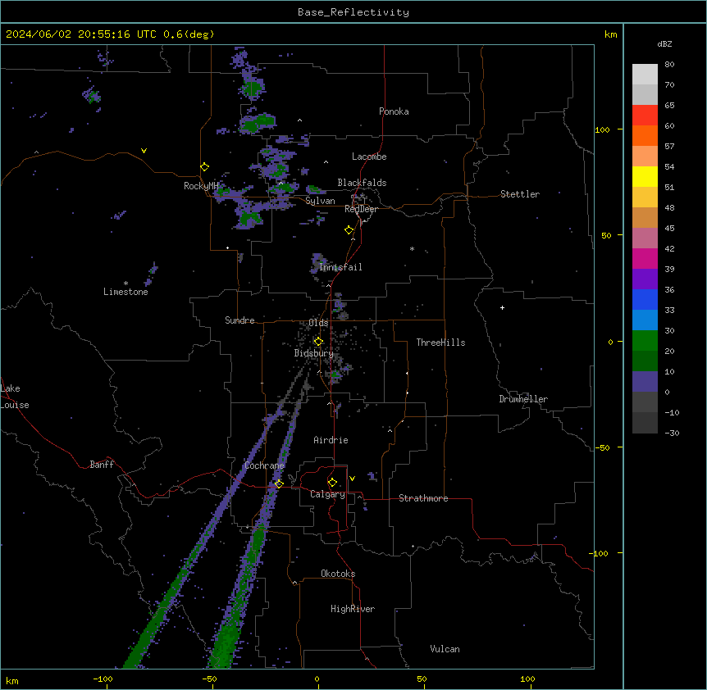Click the 80 value at top of dBZ scale
Image resolution: width=707 pixels, height=690 pixels.
tap(669, 65)
